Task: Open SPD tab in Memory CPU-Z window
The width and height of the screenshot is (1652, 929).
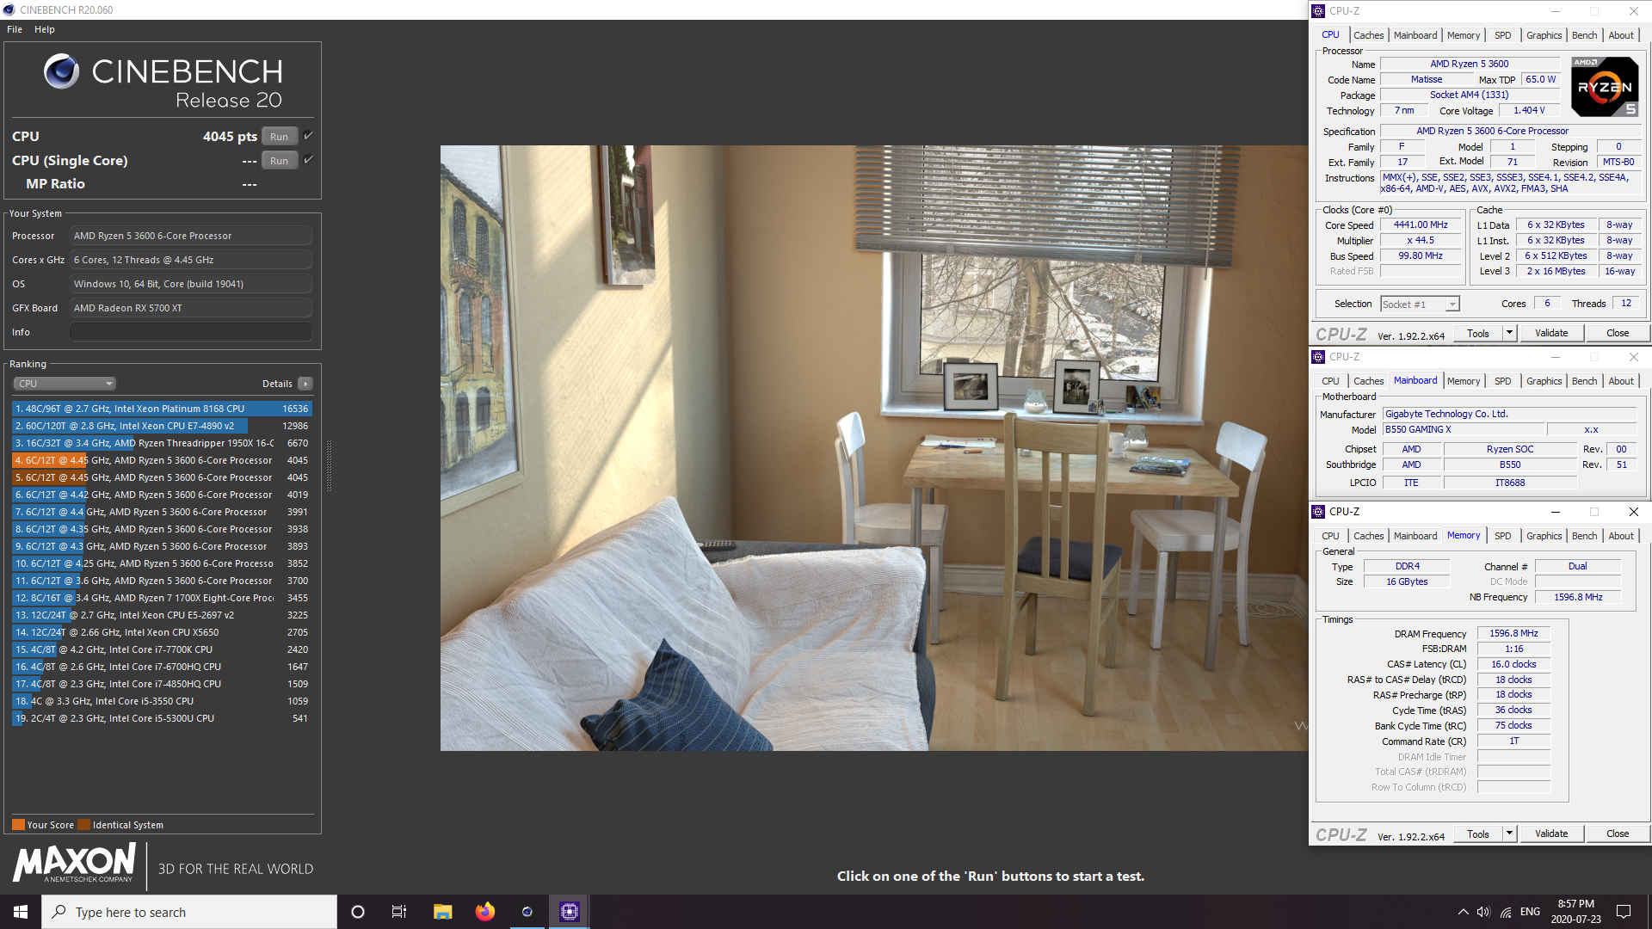Action: [1502, 536]
